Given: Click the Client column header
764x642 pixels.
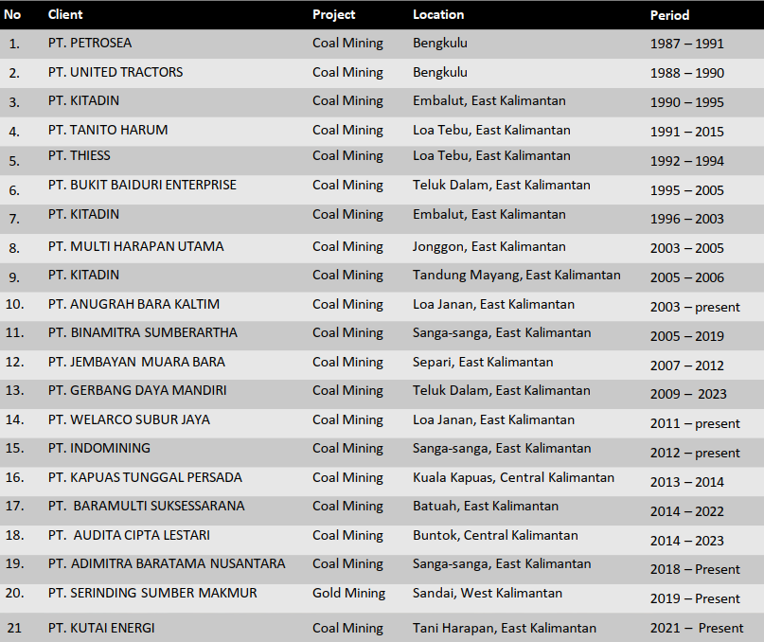Looking at the screenshot, I should 65,15.
